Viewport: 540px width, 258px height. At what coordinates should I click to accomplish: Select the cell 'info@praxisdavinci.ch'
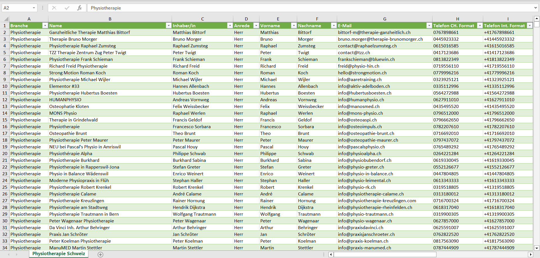click(385, 227)
